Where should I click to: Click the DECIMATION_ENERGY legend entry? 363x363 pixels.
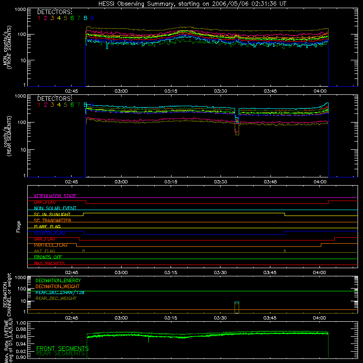(58, 280)
